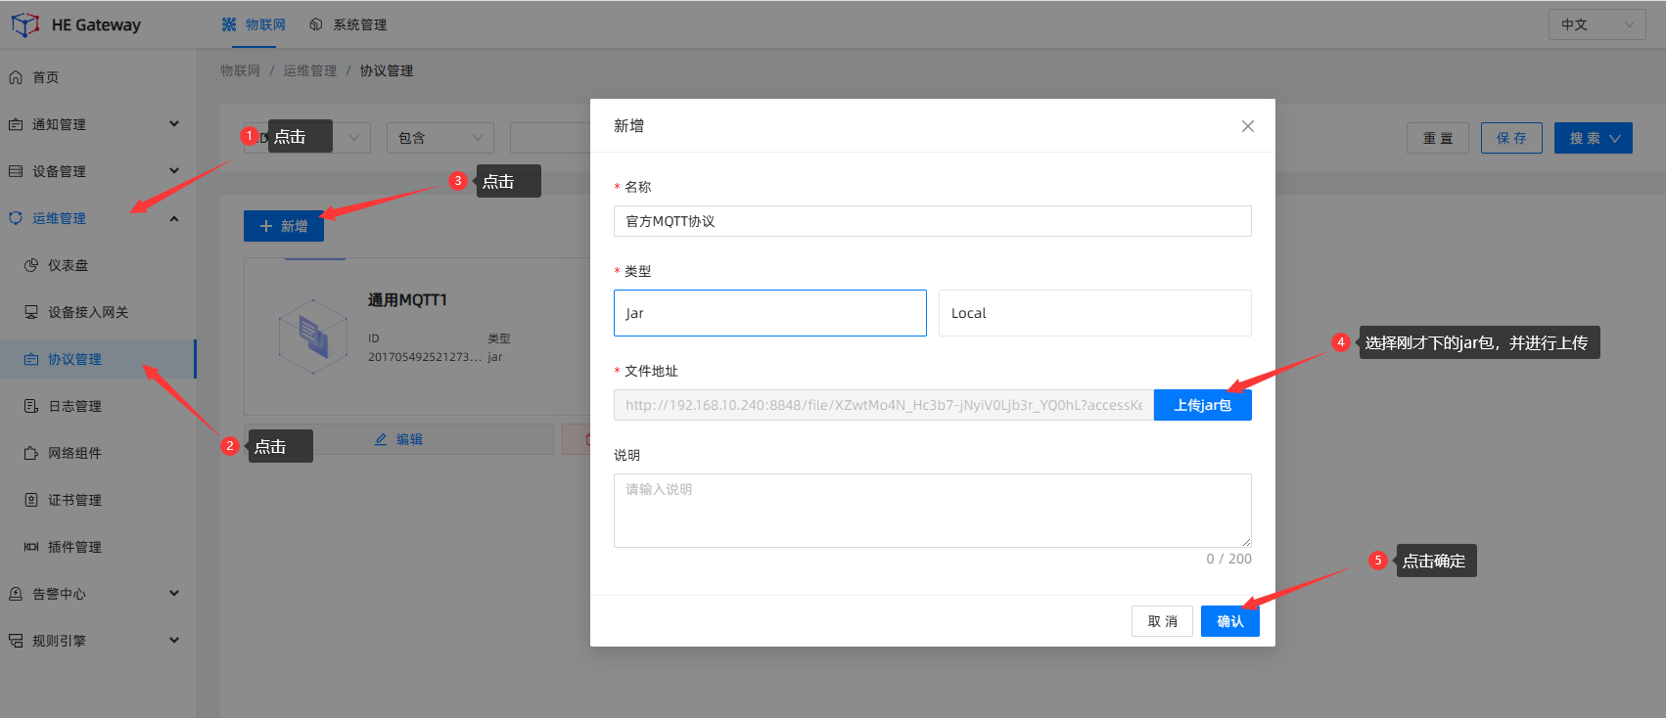Open the 中文 language dropdown

point(1597,24)
